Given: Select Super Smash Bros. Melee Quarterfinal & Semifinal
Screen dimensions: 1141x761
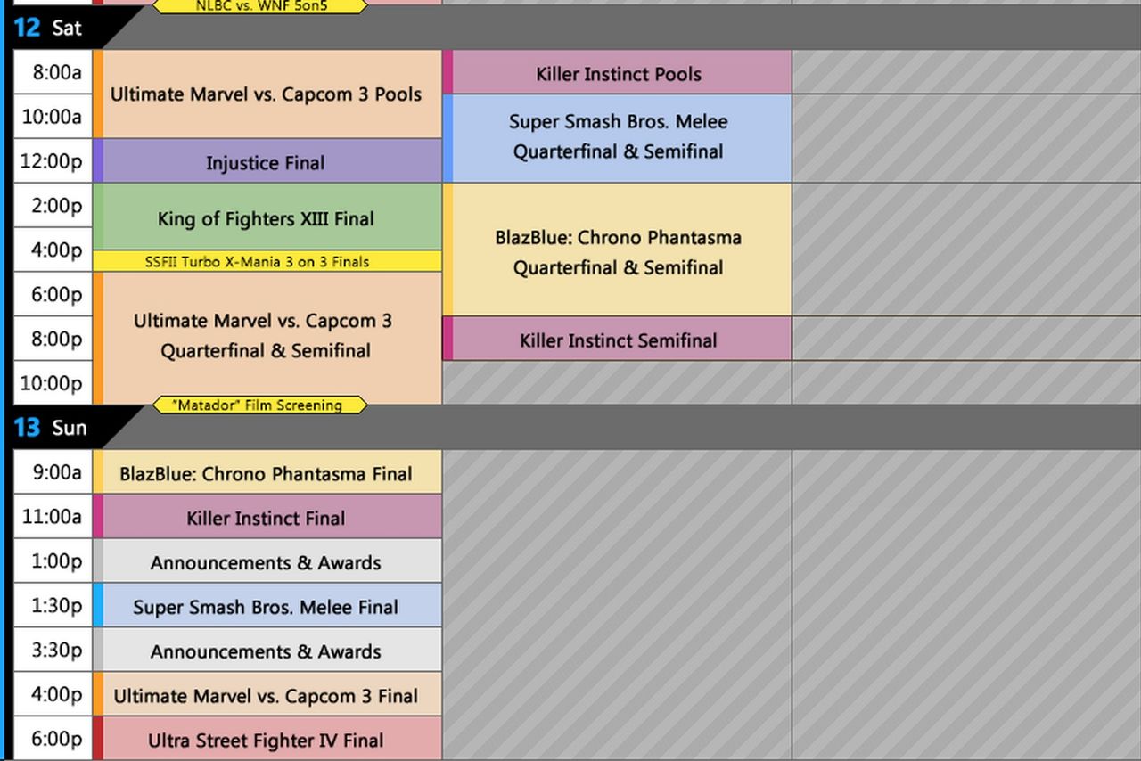Looking at the screenshot, I should 619,136.
